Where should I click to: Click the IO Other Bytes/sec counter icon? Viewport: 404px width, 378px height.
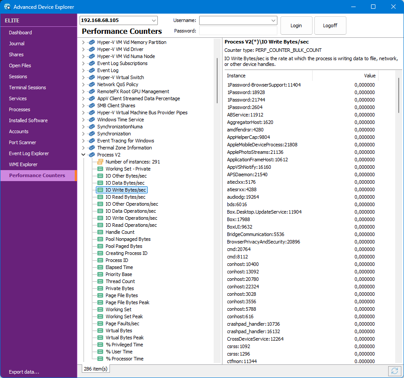[x=100, y=176]
